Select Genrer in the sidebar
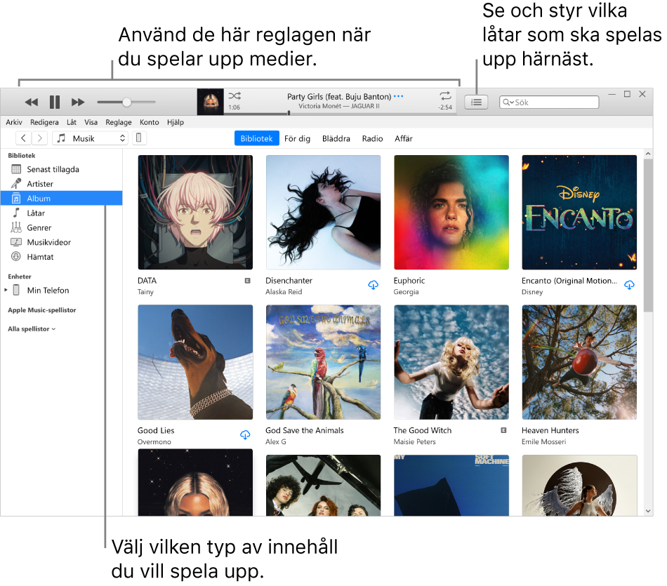Image resolution: width=667 pixels, height=586 pixels. (61, 227)
